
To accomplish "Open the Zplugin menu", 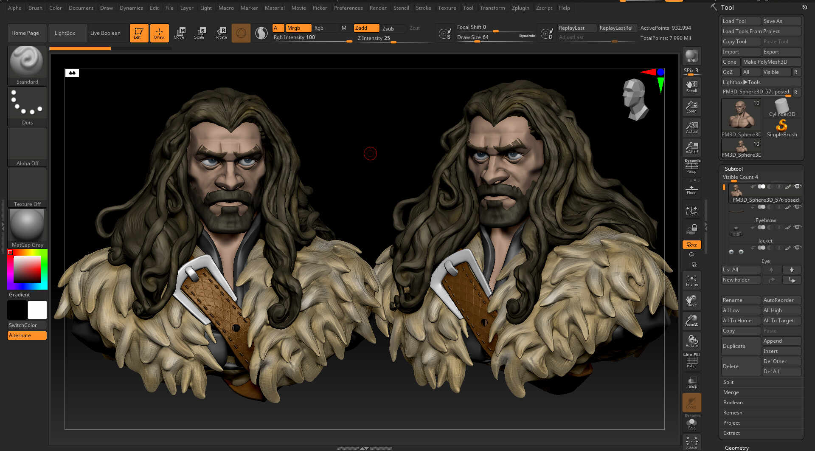I will pyautogui.click(x=520, y=8).
